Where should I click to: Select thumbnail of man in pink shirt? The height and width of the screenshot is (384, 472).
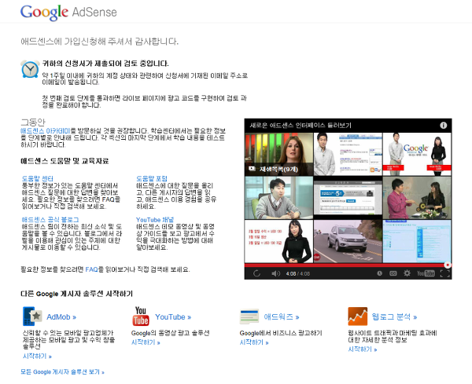(x=417, y=198)
